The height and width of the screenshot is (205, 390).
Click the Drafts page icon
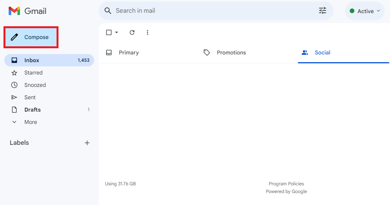[x=14, y=110]
